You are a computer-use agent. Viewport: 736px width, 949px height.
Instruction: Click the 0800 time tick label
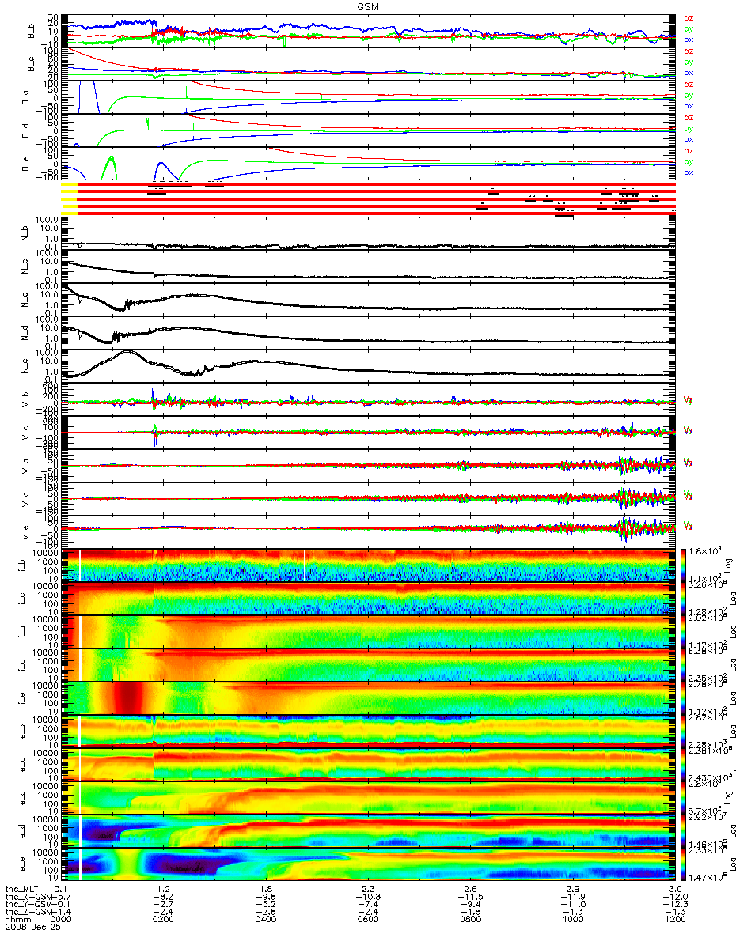(470, 919)
